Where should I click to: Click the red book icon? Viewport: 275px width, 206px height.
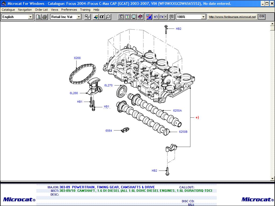coord(140,17)
